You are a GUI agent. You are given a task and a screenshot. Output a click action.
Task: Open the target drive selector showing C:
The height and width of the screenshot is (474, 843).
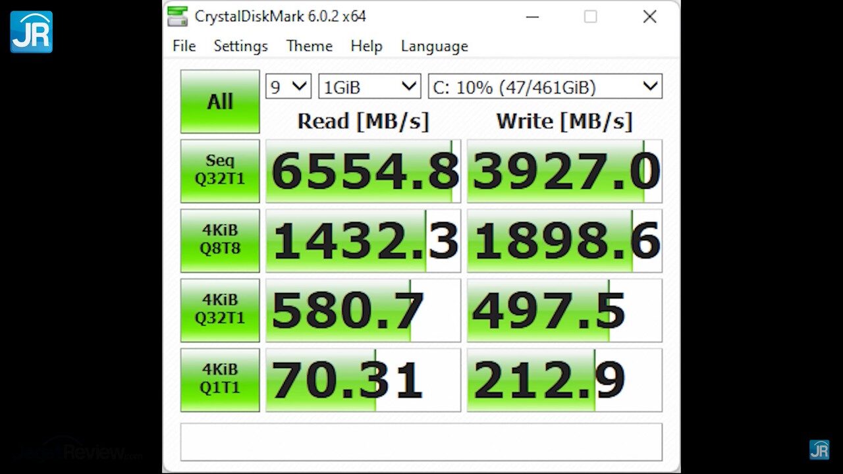tap(544, 86)
